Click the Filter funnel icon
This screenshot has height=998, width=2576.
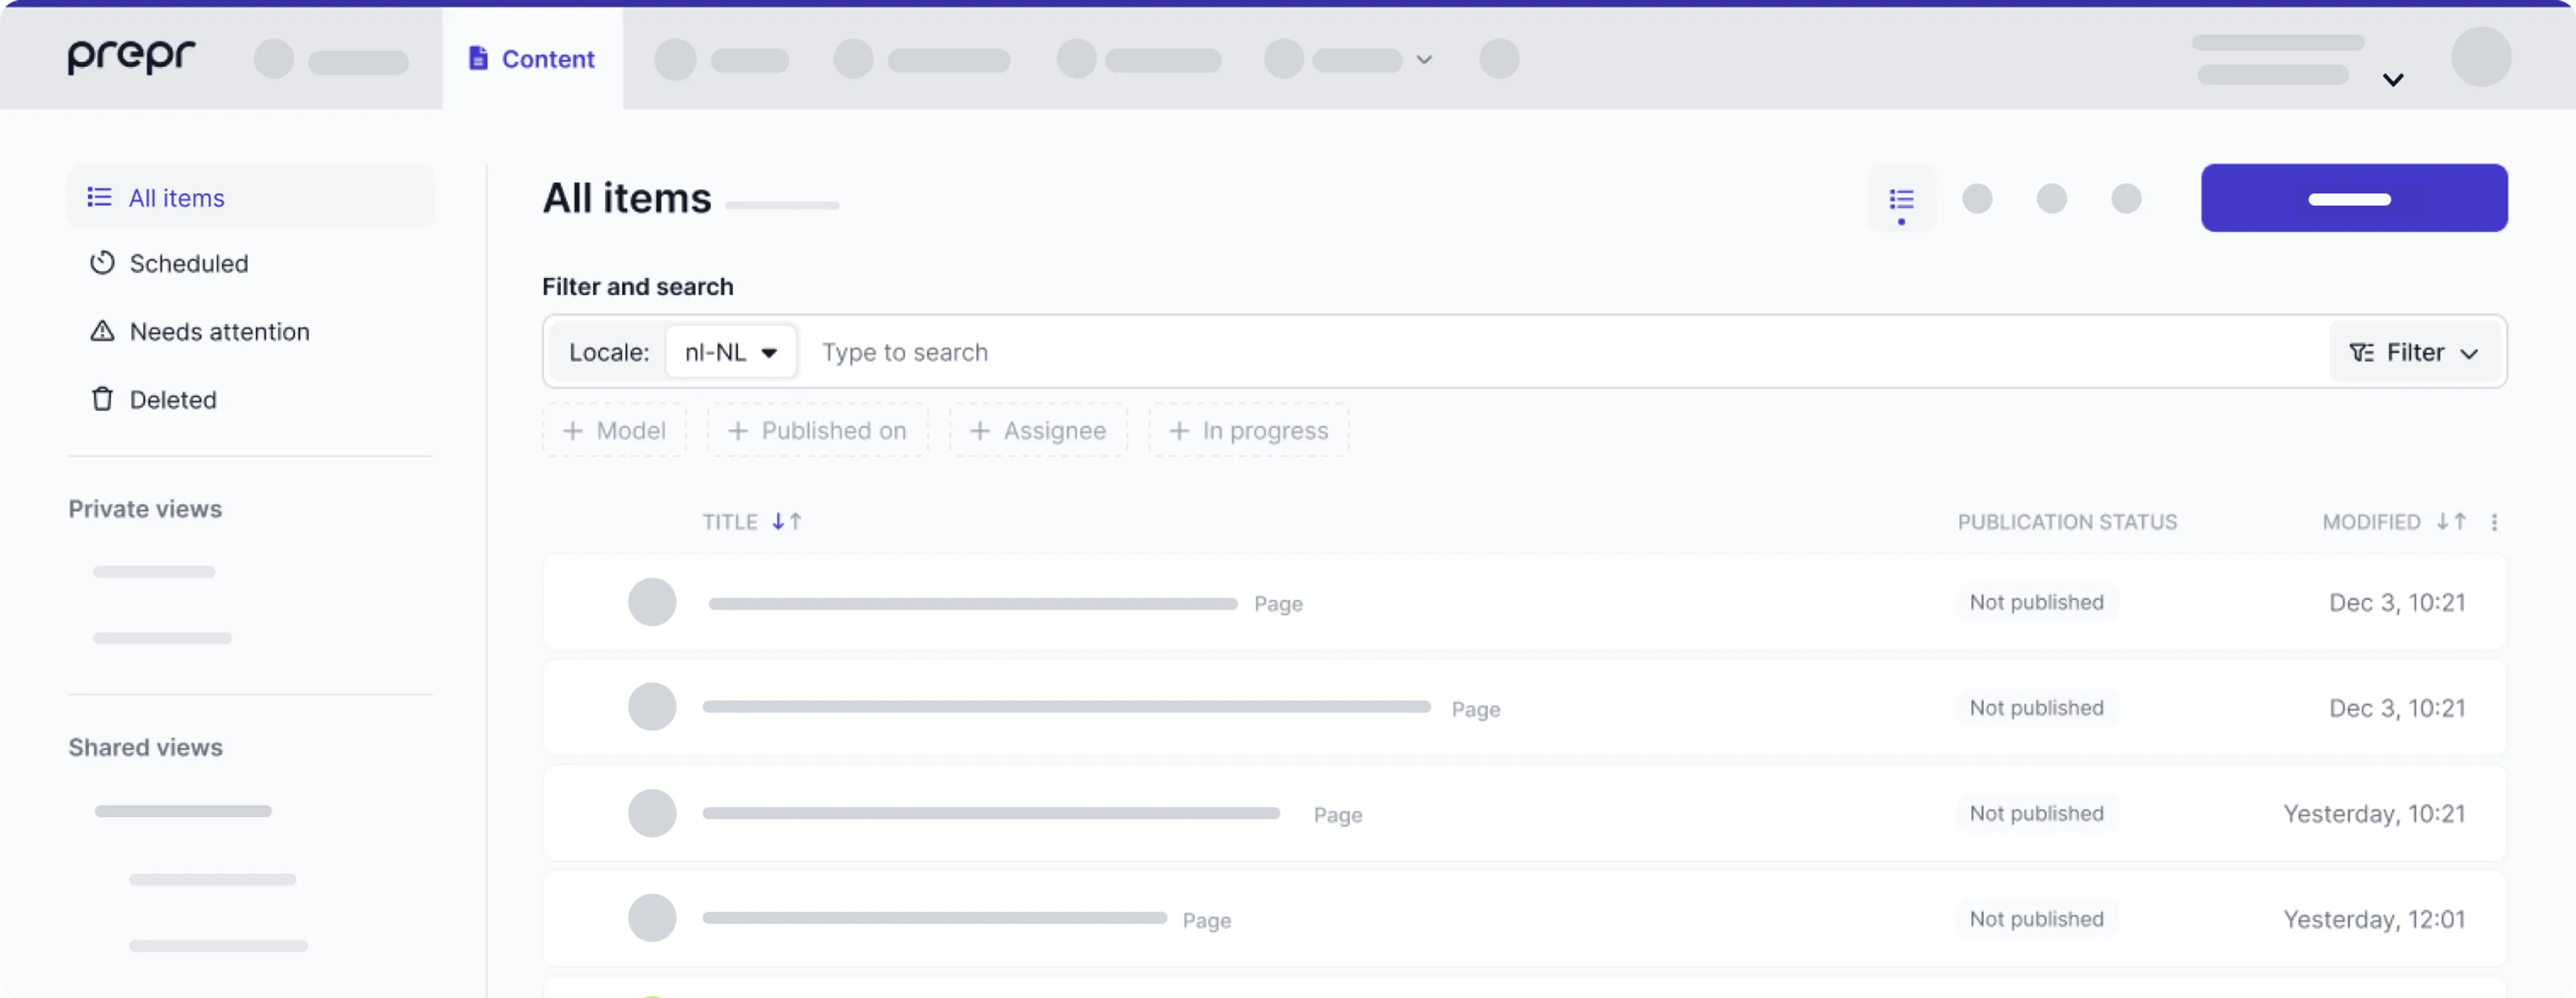[2361, 352]
